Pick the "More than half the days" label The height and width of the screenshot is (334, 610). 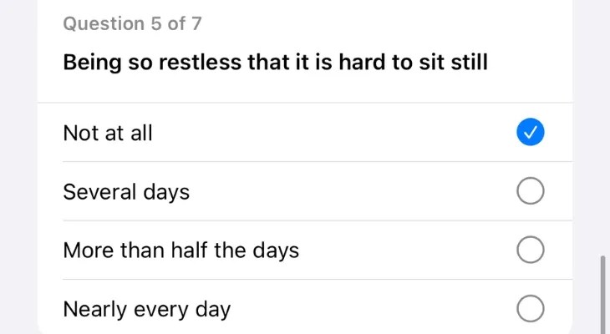[180, 250]
